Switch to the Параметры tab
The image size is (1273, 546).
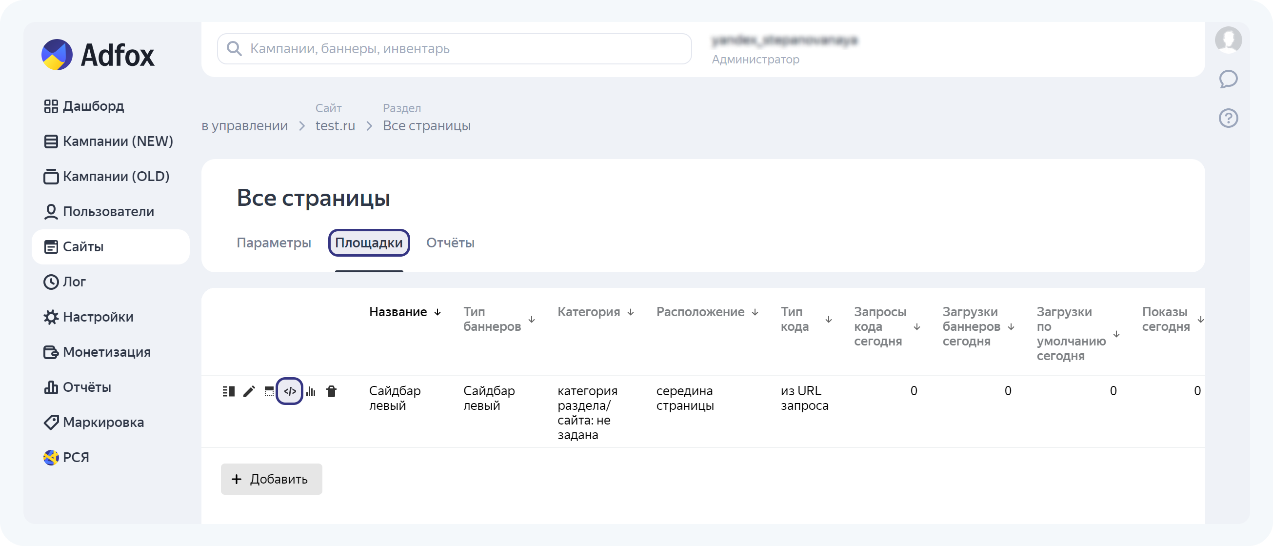click(274, 243)
